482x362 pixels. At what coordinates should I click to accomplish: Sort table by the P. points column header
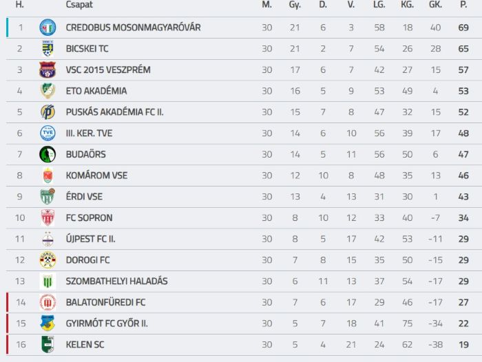click(x=463, y=5)
